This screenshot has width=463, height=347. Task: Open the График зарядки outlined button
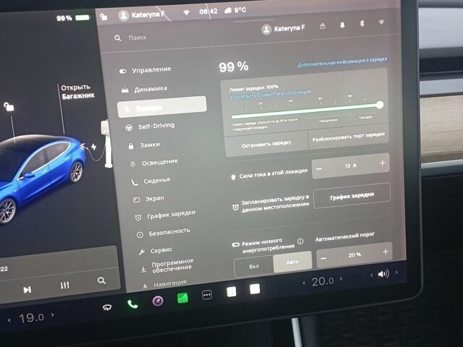coord(352,196)
